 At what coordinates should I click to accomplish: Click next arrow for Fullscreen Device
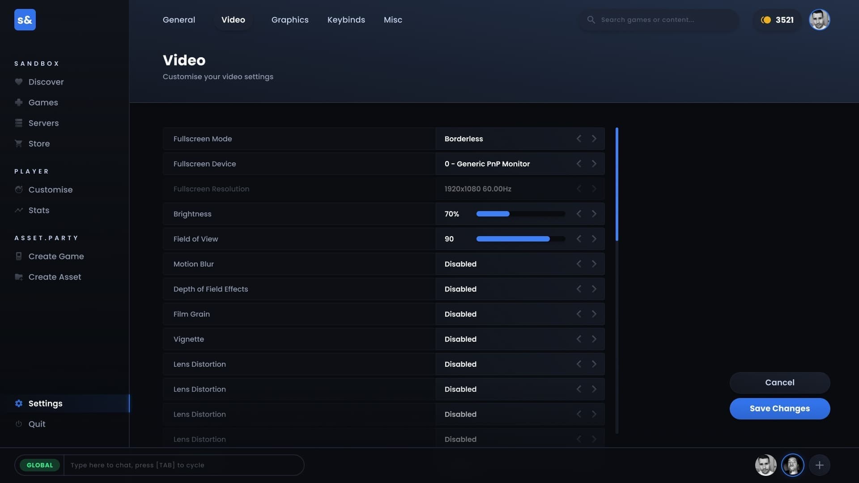(594, 164)
